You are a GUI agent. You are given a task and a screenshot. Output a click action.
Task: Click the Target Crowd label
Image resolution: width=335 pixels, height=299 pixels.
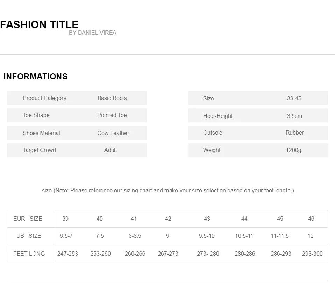click(x=39, y=150)
